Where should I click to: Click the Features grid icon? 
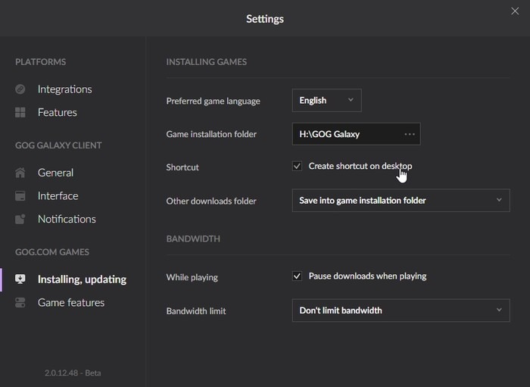pos(20,112)
